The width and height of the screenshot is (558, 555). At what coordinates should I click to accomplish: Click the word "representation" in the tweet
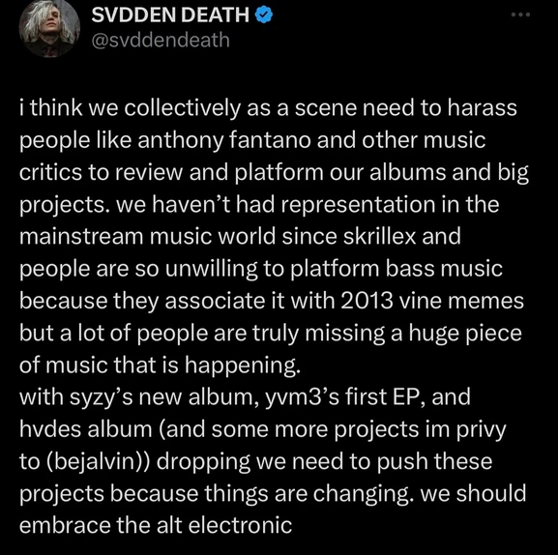pyautogui.click(x=358, y=206)
